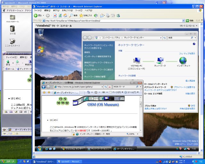
Task: Click Add to Favorites plus icon in IE7
Action: coord(49,92)
